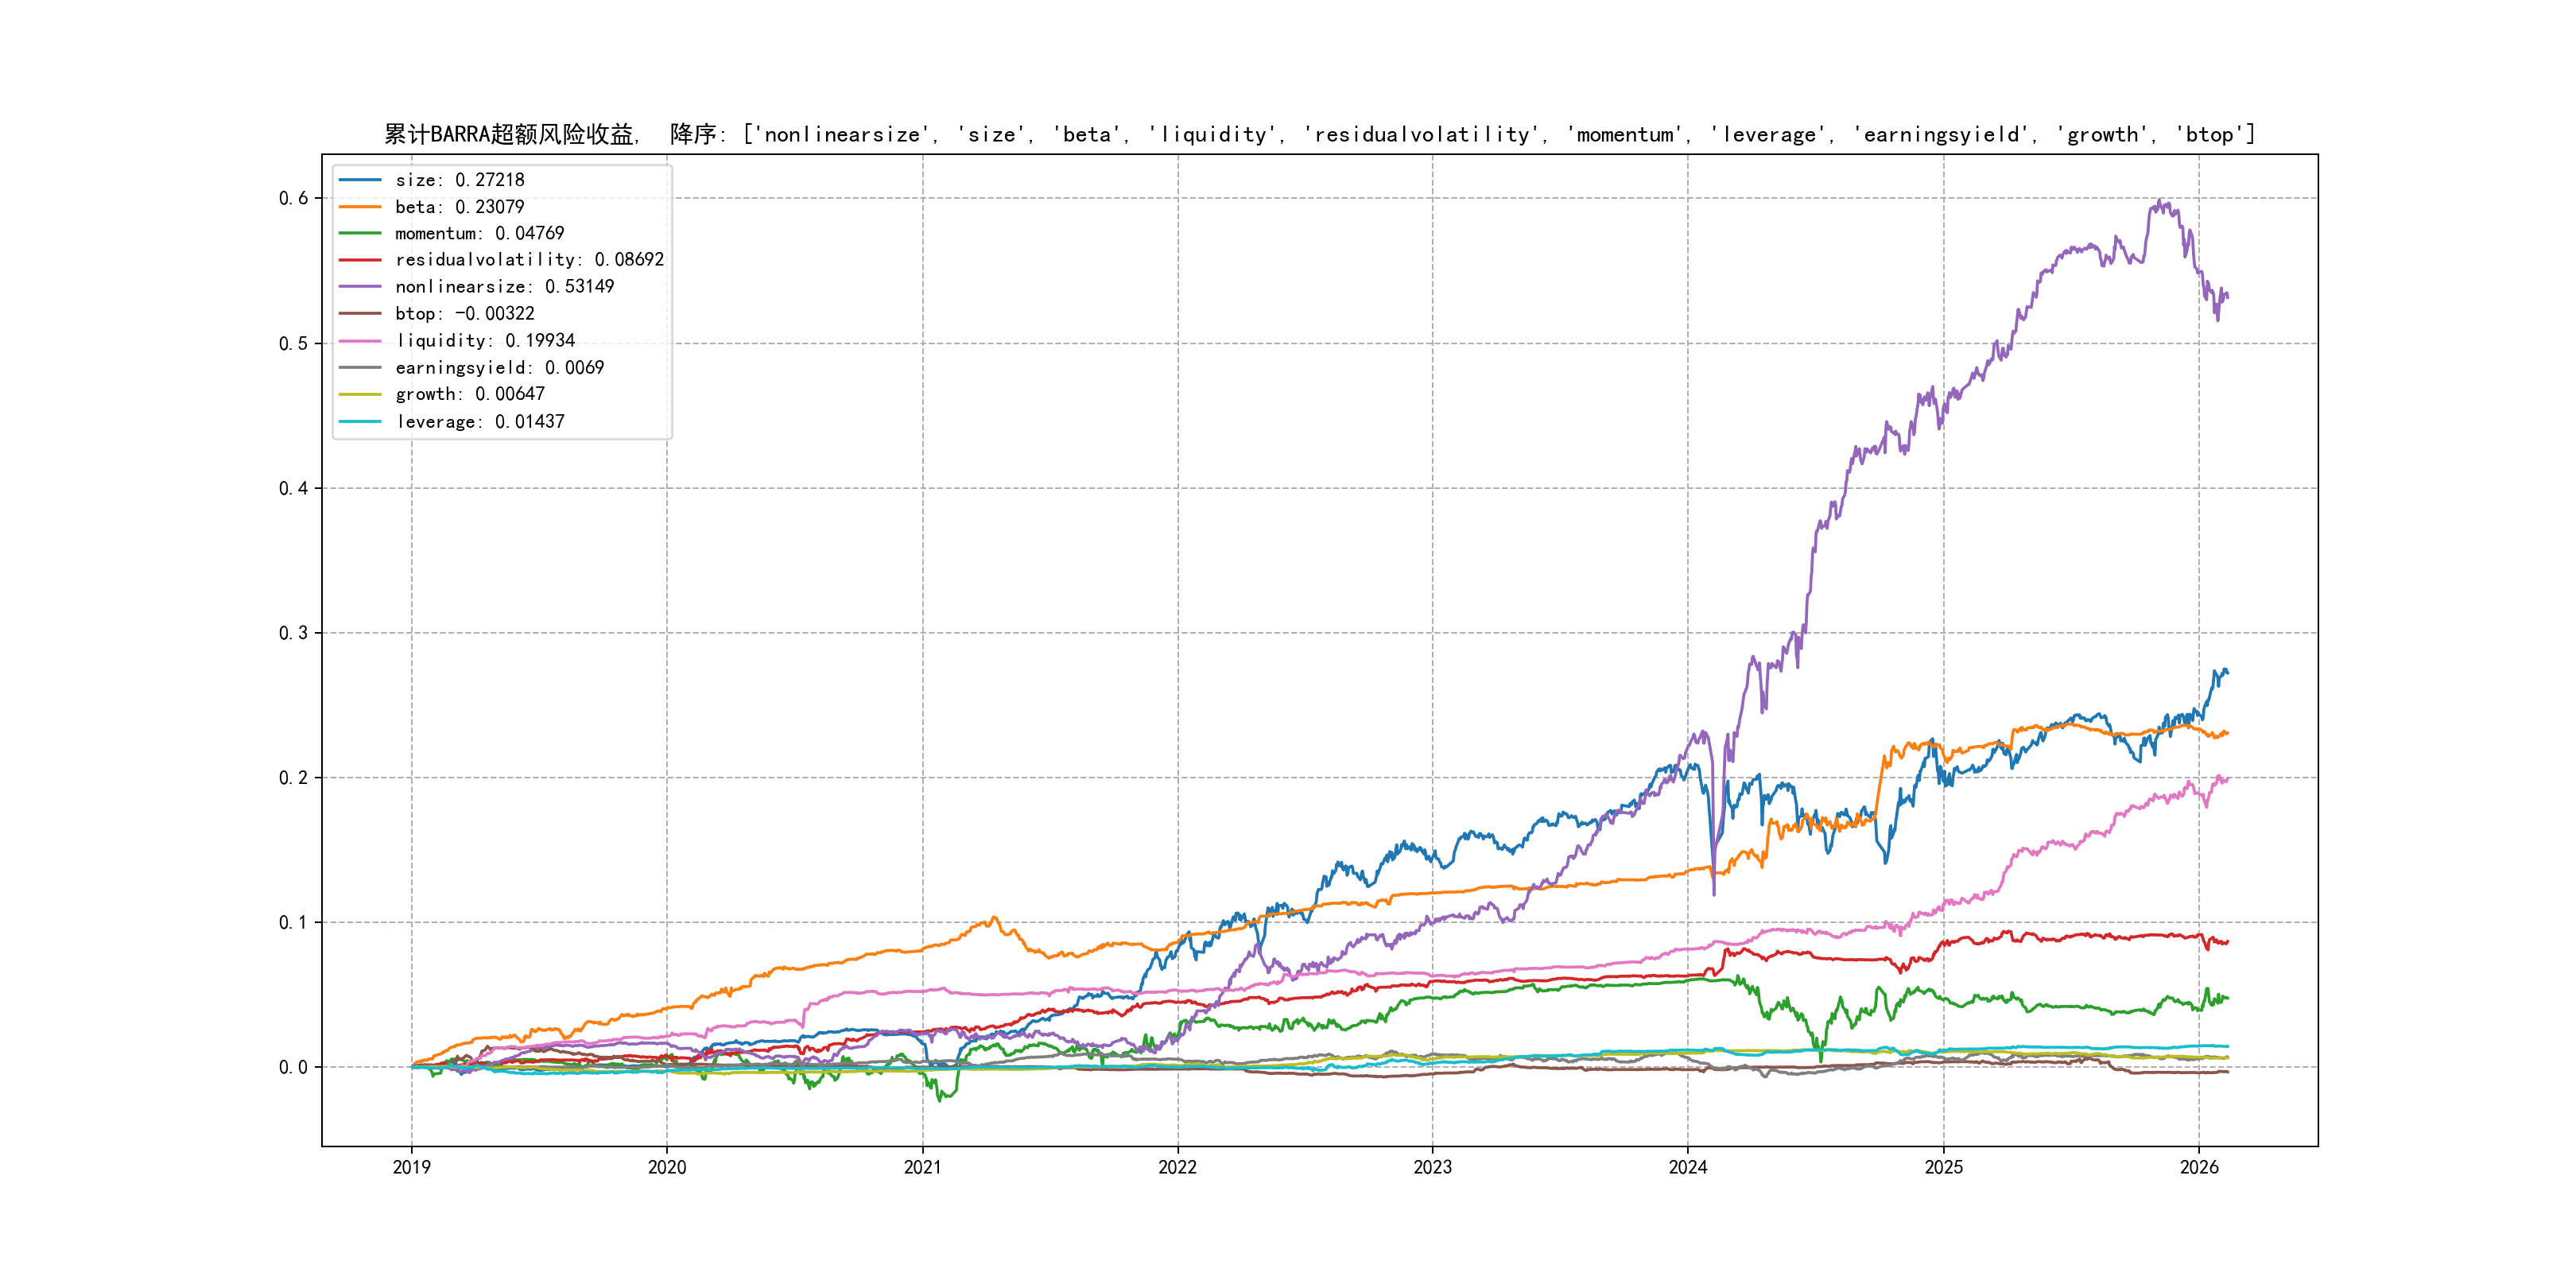Click the 2025 x-axis tick label
This screenshot has width=2576, height=1288.
tap(1944, 1167)
